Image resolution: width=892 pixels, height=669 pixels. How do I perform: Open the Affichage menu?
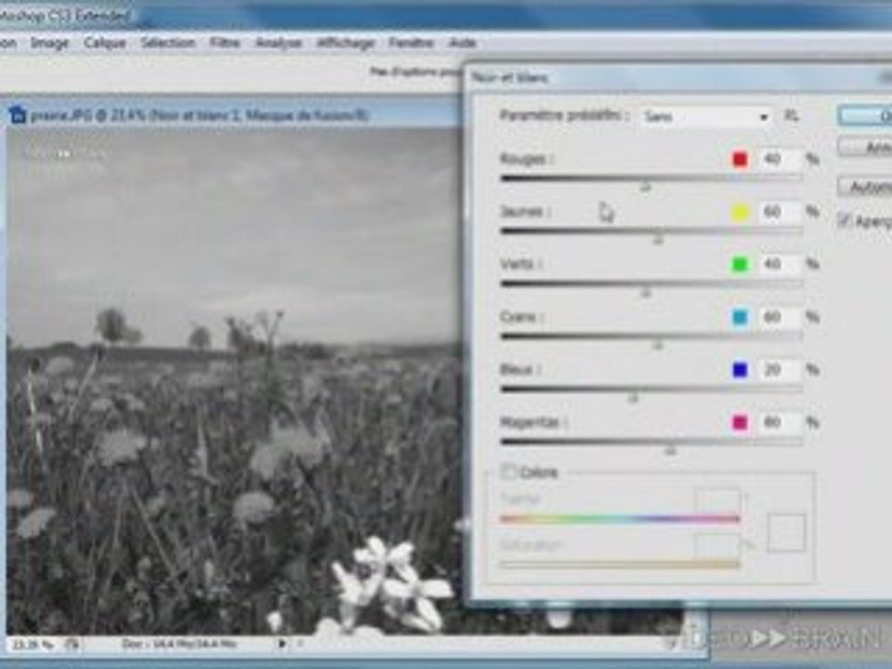346,43
